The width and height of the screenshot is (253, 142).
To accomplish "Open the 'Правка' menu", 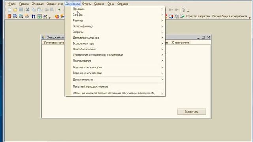I will click(24, 4).
